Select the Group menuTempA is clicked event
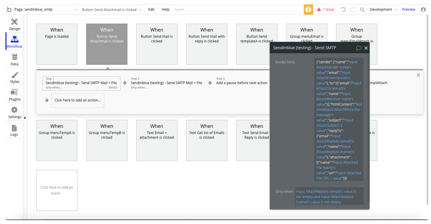 (x=57, y=140)
